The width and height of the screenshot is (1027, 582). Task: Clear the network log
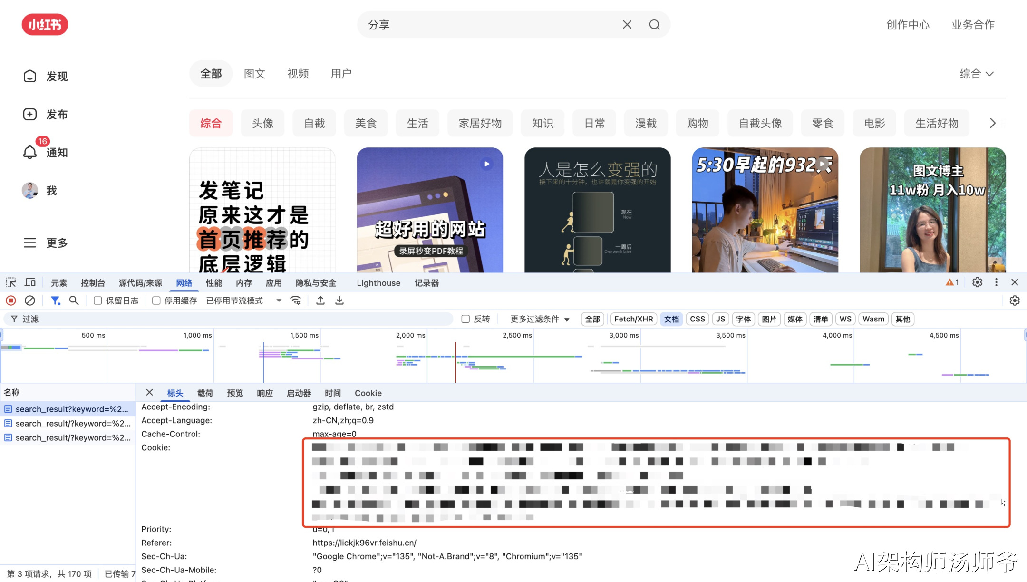click(29, 301)
